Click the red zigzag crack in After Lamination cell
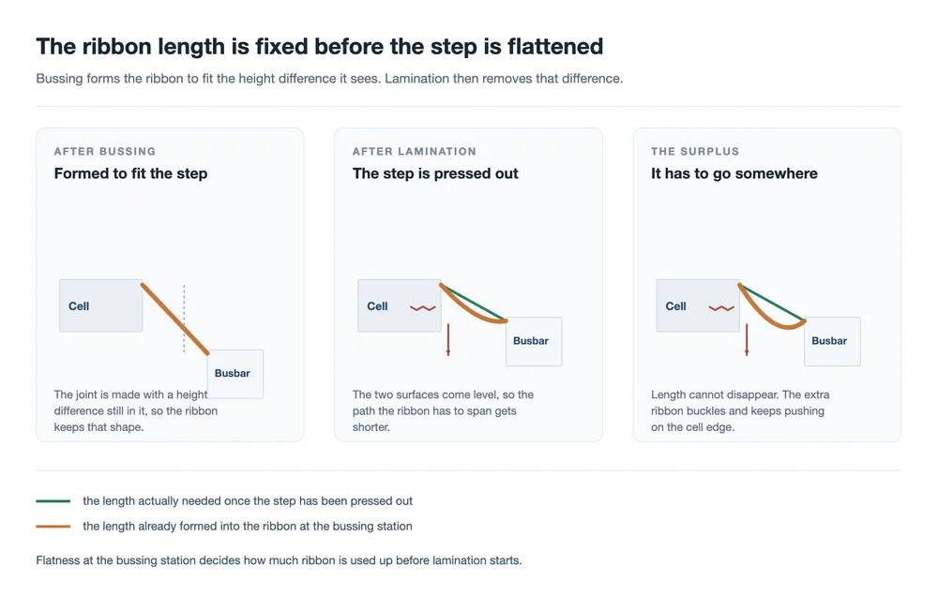The image size is (938, 595). pyautogui.click(x=423, y=308)
